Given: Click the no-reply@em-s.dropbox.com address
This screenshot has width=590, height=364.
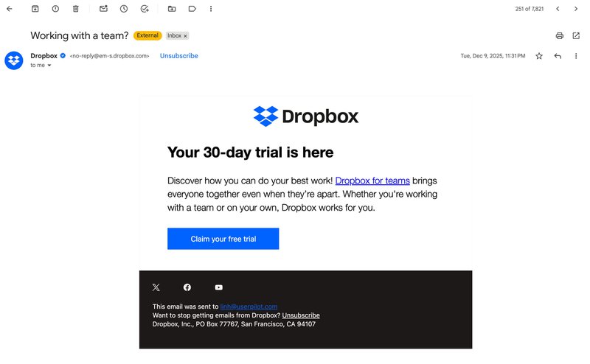Looking at the screenshot, I should 109,56.
